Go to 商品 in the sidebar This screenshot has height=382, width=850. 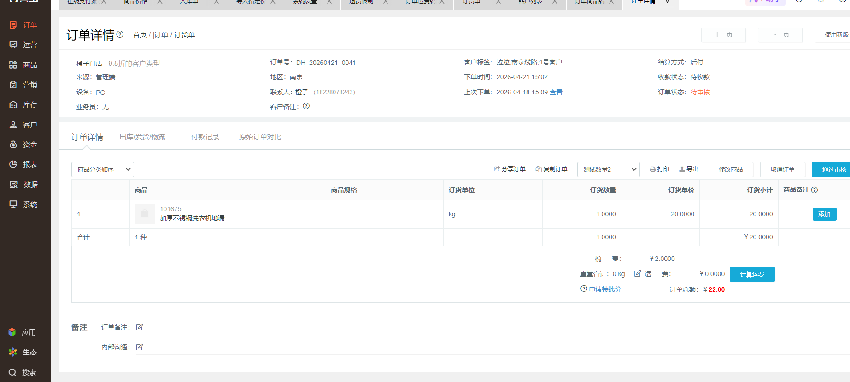point(23,65)
